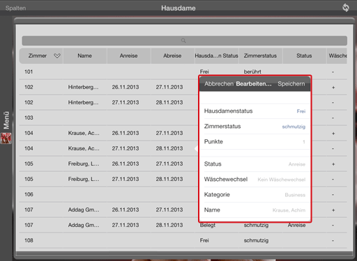This screenshot has width=357, height=261.
Task: Select room 101 row
Action: tap(183, 72)
